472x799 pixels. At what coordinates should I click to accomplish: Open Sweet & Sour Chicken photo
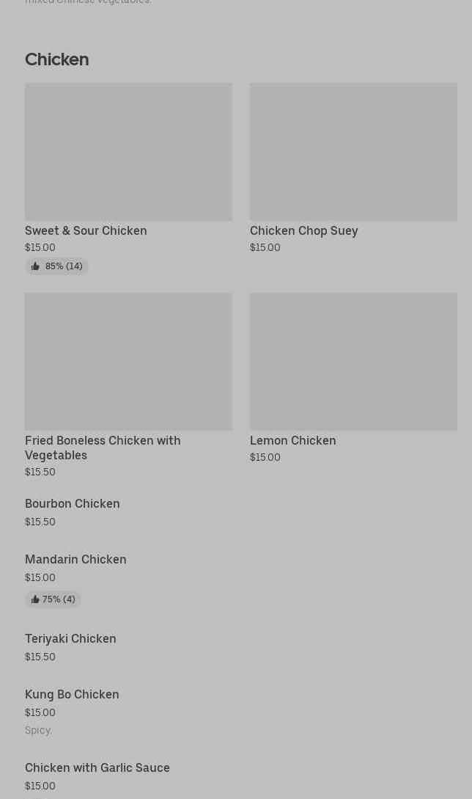coord(128,152)
